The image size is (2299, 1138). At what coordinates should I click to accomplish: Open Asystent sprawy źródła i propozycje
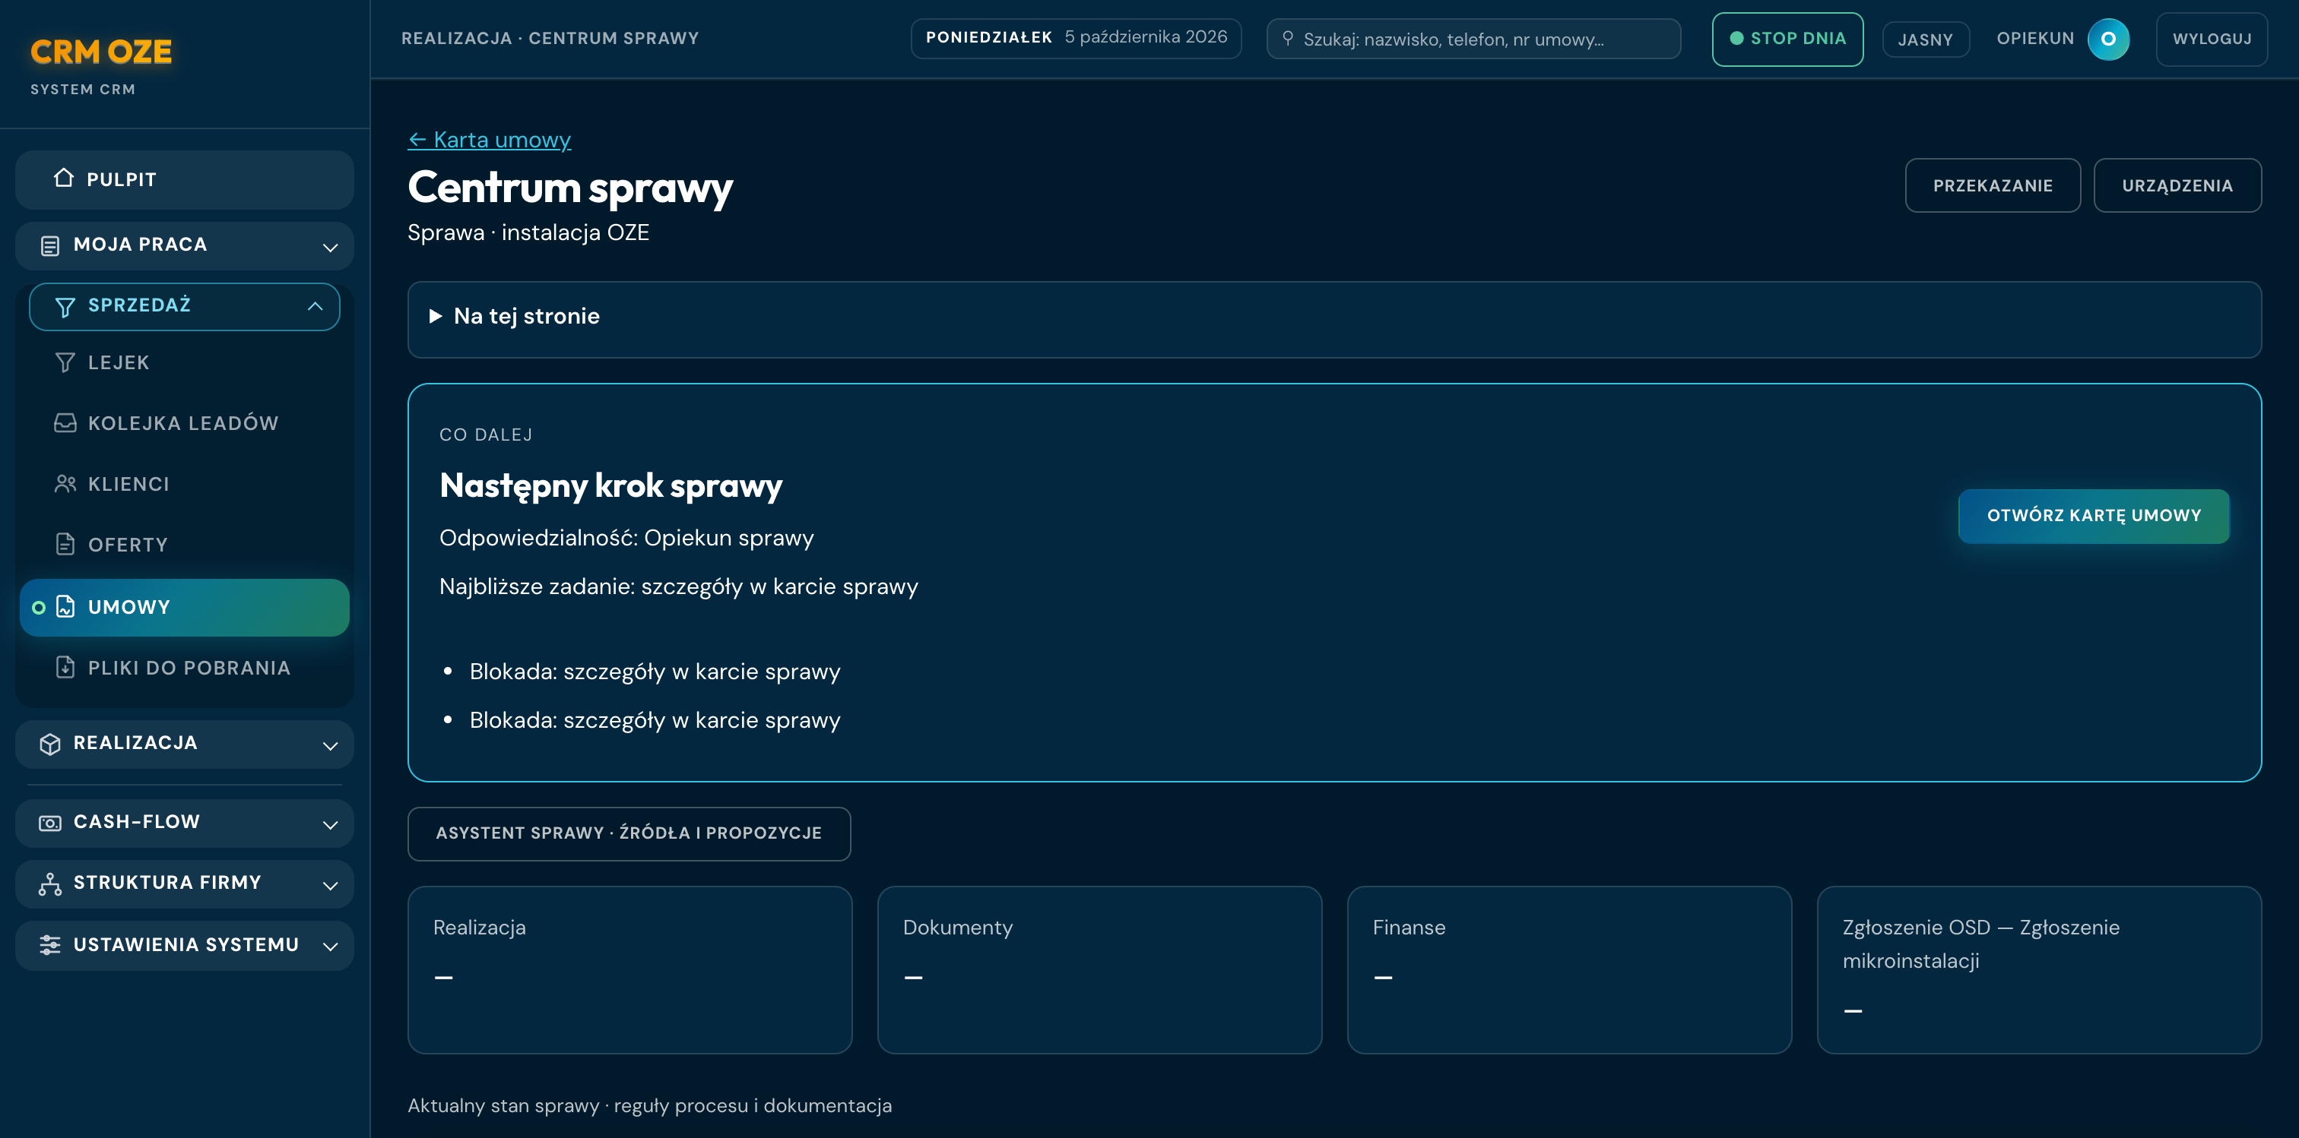tap(629, 833)
